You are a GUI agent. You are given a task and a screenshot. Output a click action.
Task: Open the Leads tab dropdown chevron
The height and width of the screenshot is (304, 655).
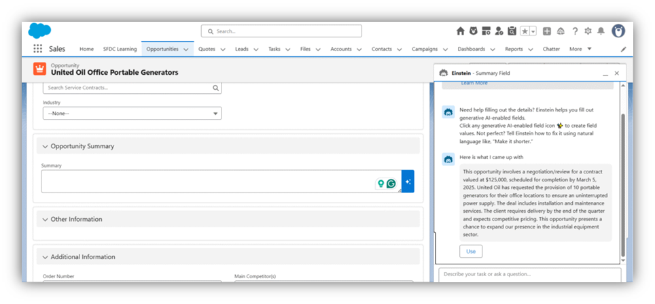[255, 50]
